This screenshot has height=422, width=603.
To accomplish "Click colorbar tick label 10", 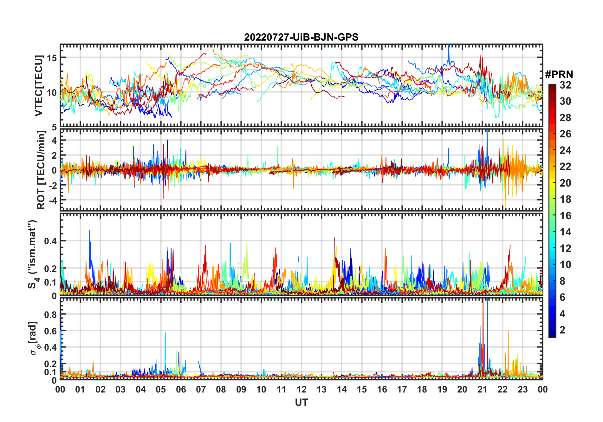I will (565, 265).
